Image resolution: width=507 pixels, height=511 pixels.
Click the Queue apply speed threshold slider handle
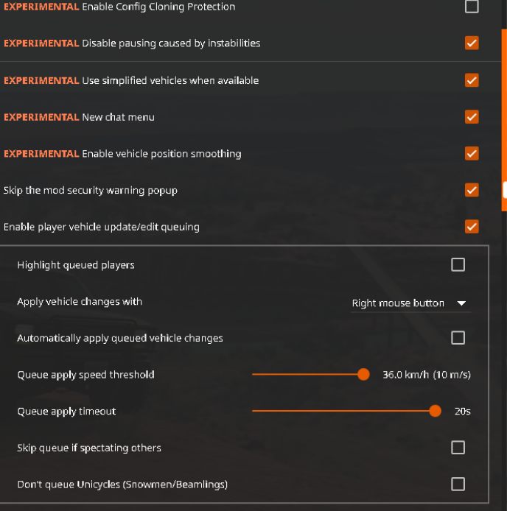tap(363, 374)
